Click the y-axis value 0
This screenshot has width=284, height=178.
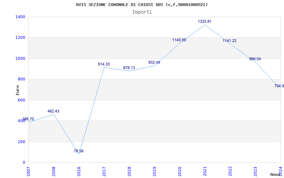24,162
